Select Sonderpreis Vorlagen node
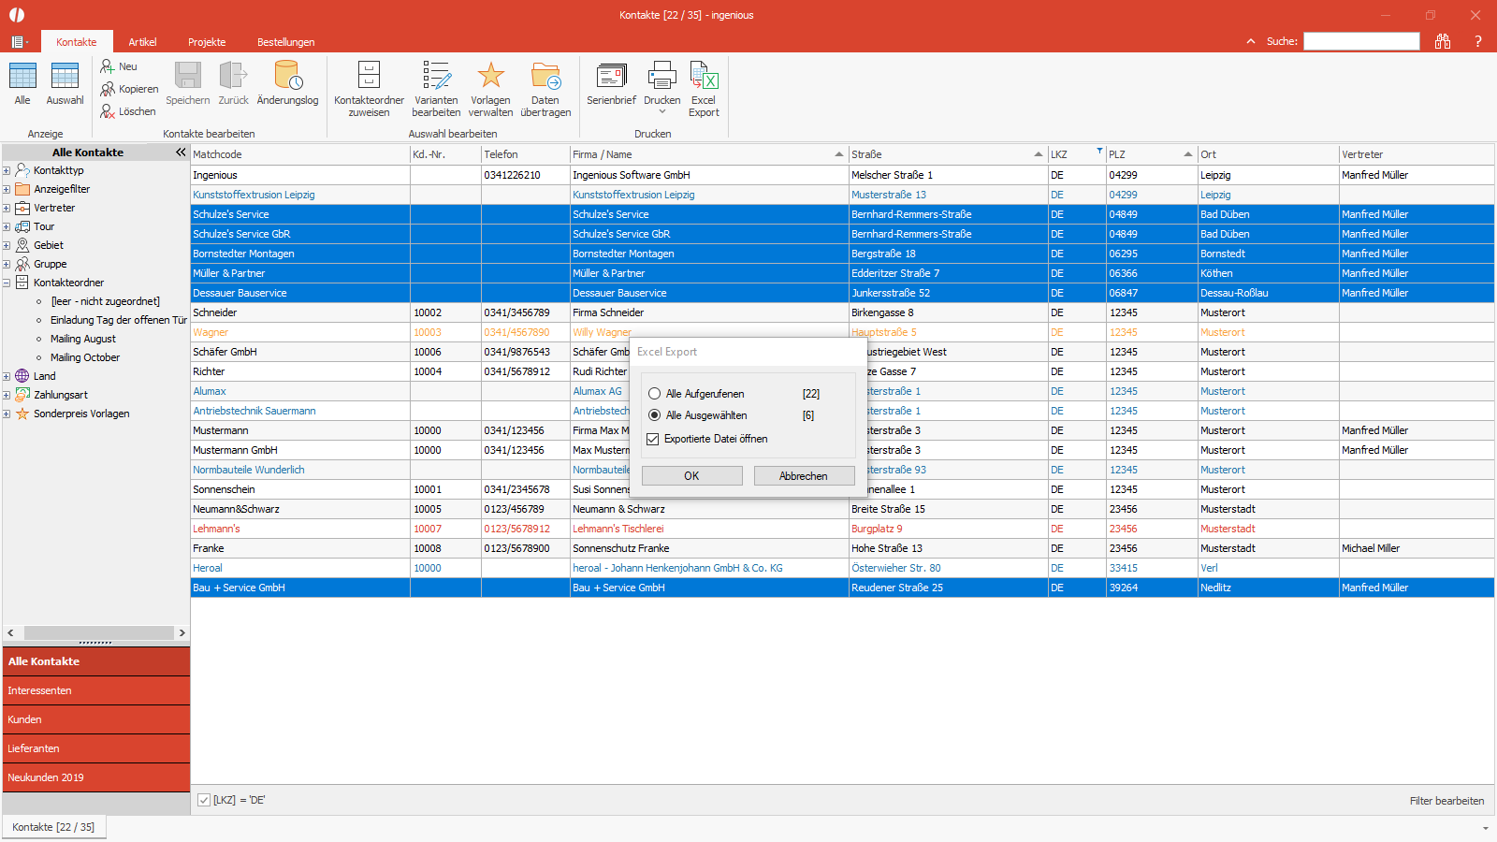 click(81, 414)
